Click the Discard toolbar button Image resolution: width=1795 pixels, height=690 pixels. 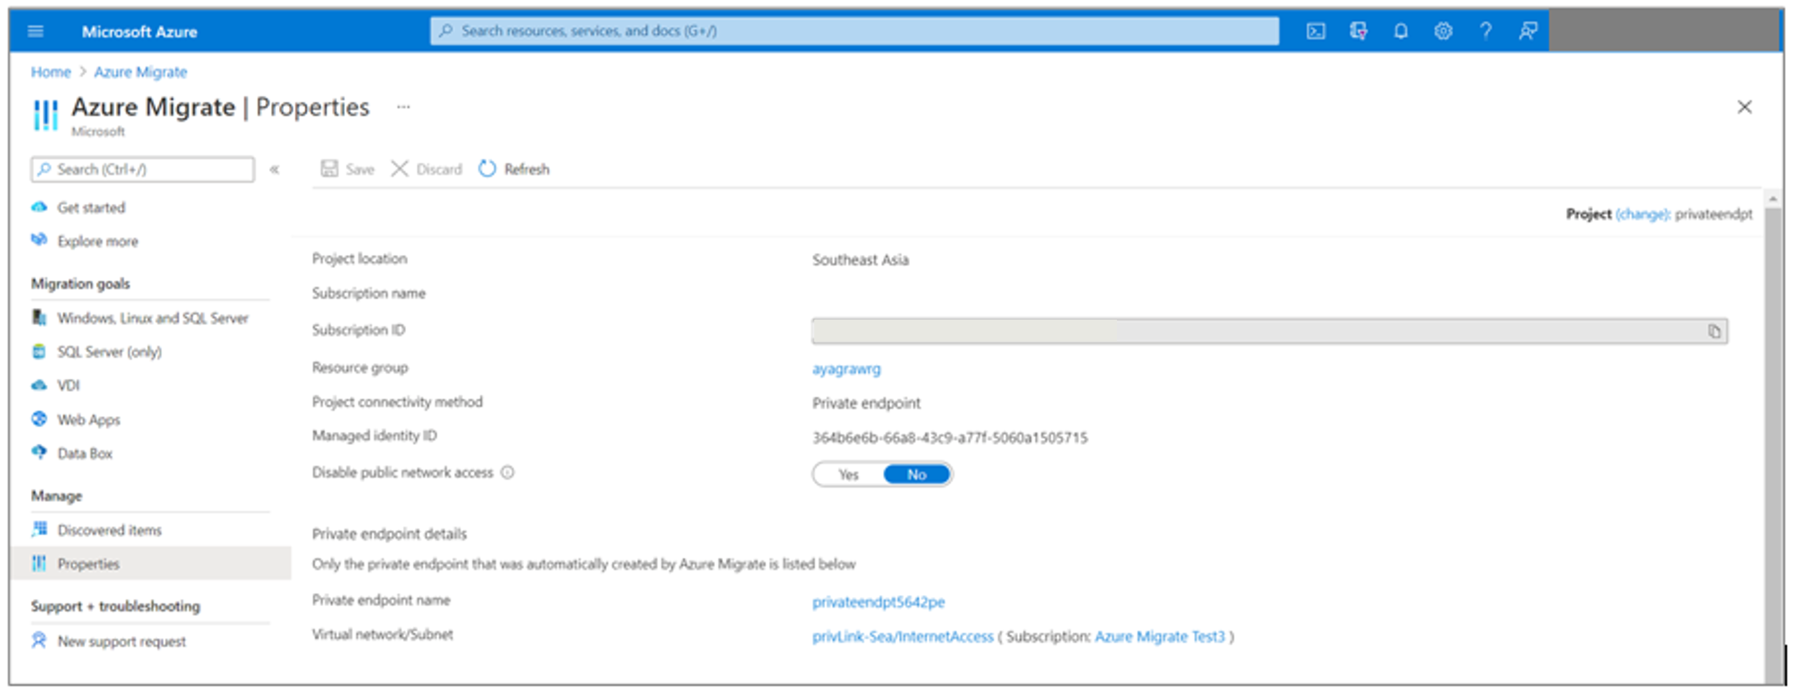tap(427, 169)
